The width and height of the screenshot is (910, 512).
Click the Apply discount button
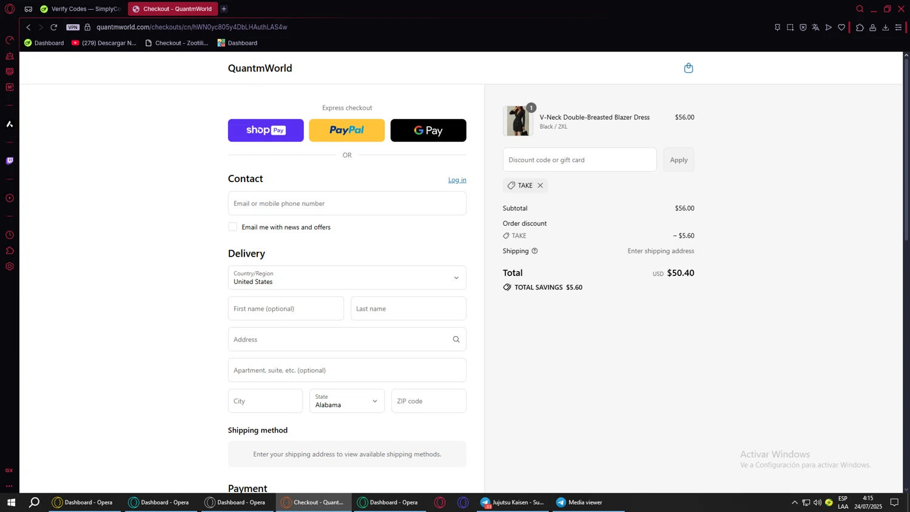(679, 160)
